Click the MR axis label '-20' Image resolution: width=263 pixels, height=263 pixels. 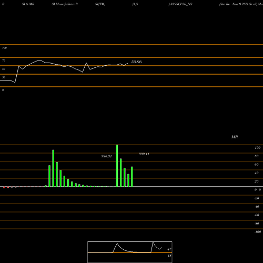[257, 198]
